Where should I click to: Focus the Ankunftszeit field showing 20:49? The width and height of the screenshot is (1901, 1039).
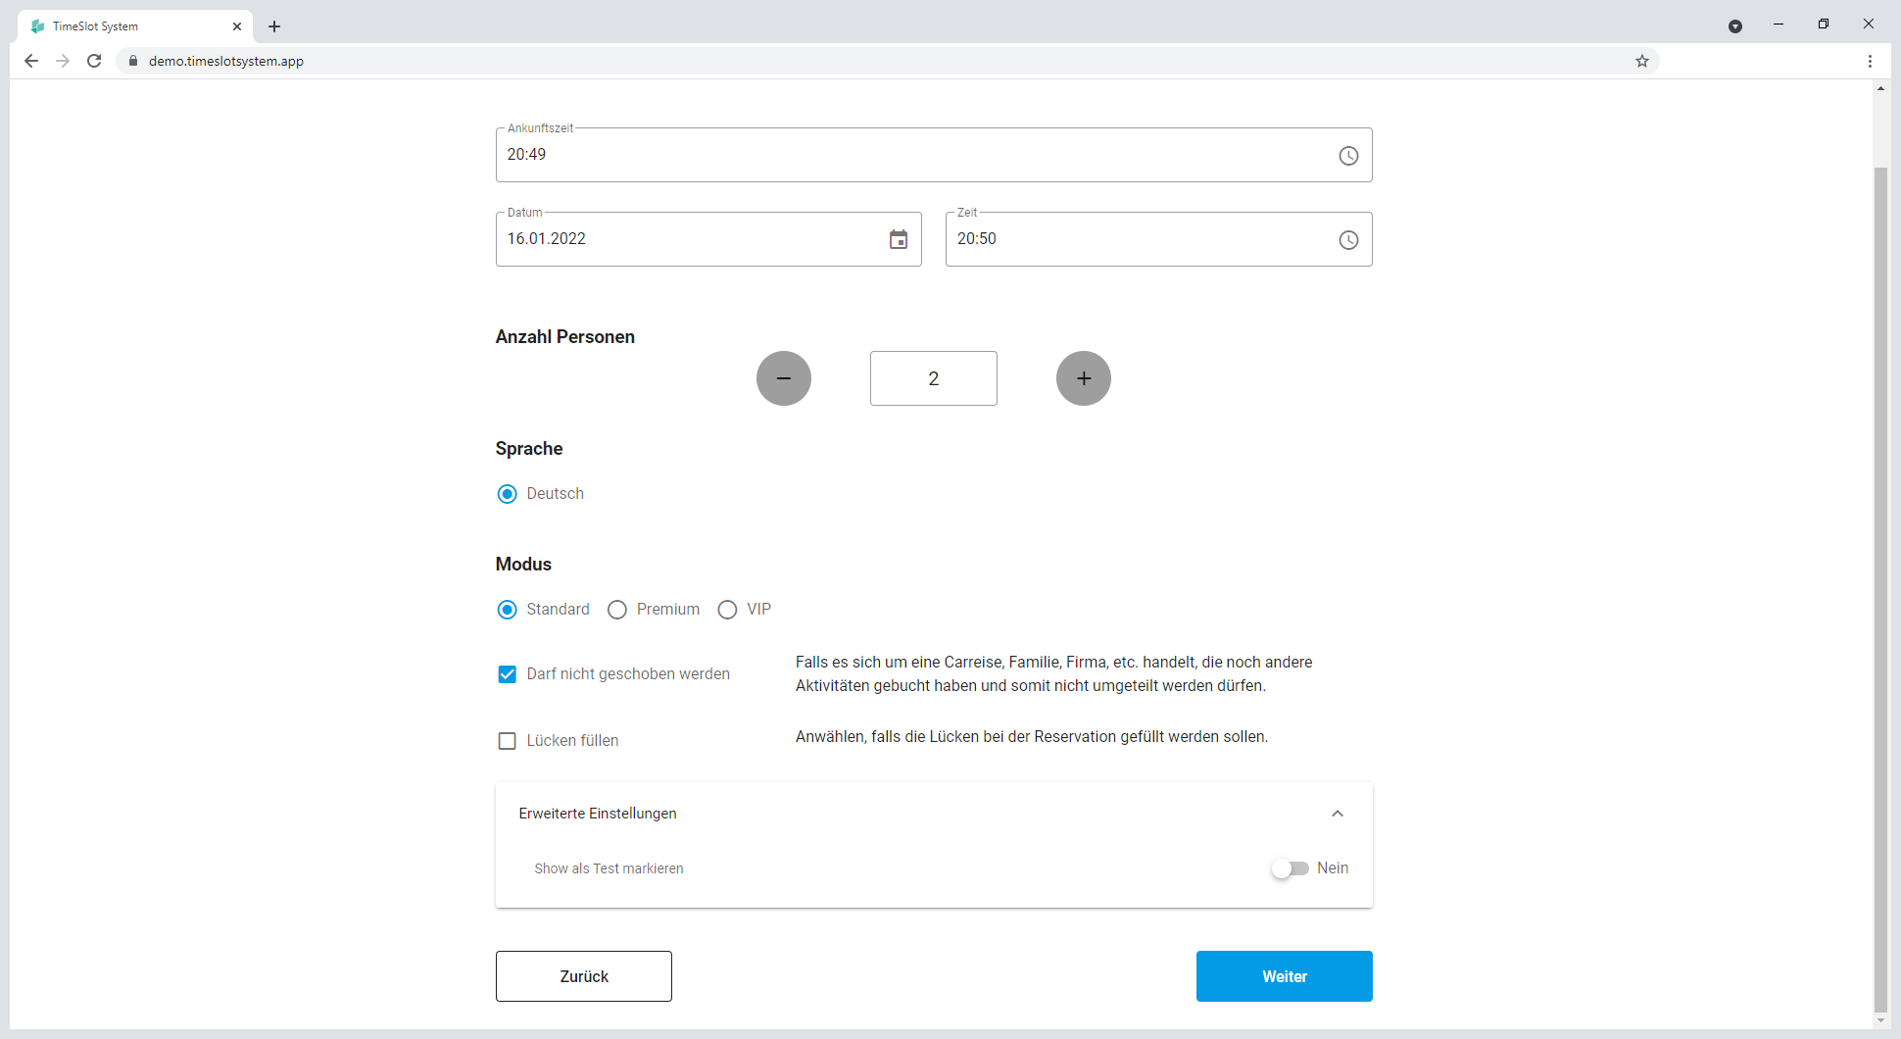(x=934, y=155)
